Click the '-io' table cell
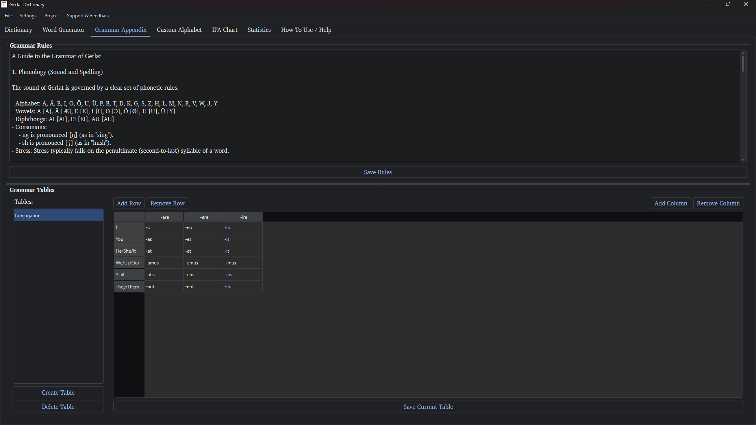The width and height of the screenshot is (756, 425). [243, 227]
